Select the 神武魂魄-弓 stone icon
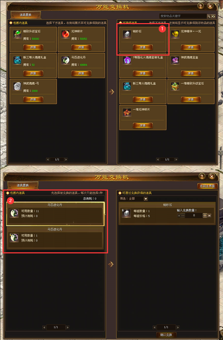Screen dimensions: 223x340 [x=17, y=86]
